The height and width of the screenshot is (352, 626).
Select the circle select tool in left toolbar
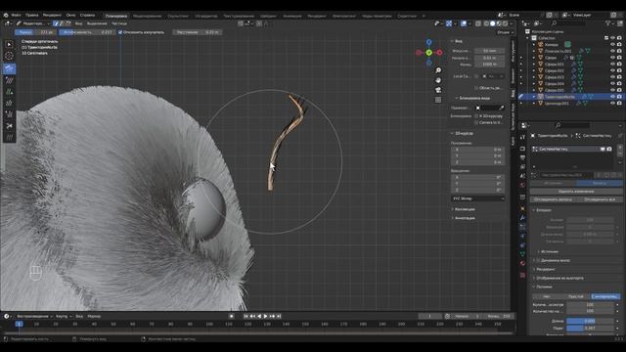point(9,56)
